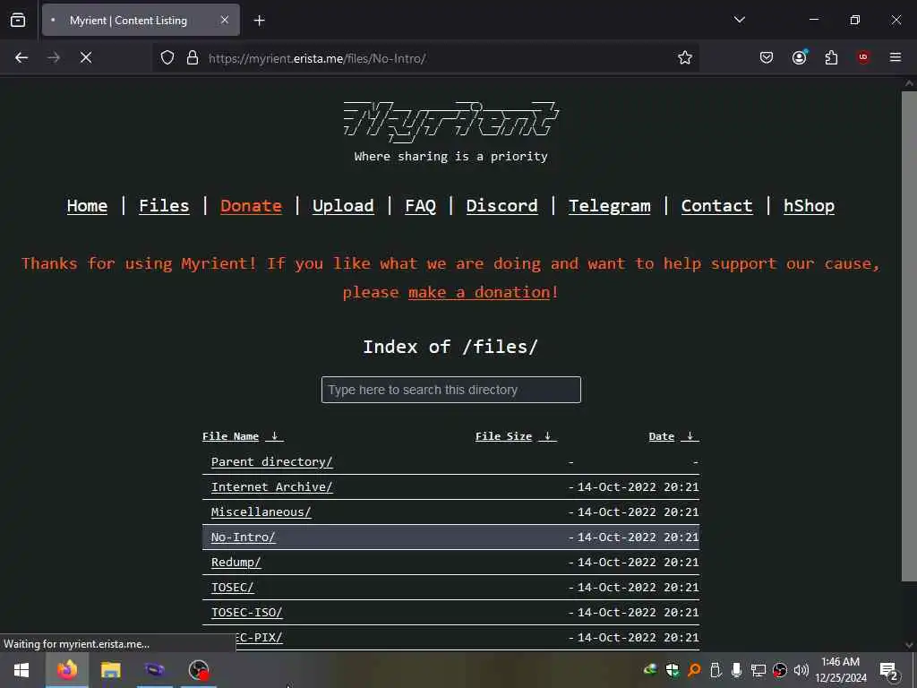Open the Files navigation link
This screenshot has height=688, width=917.
164,206
